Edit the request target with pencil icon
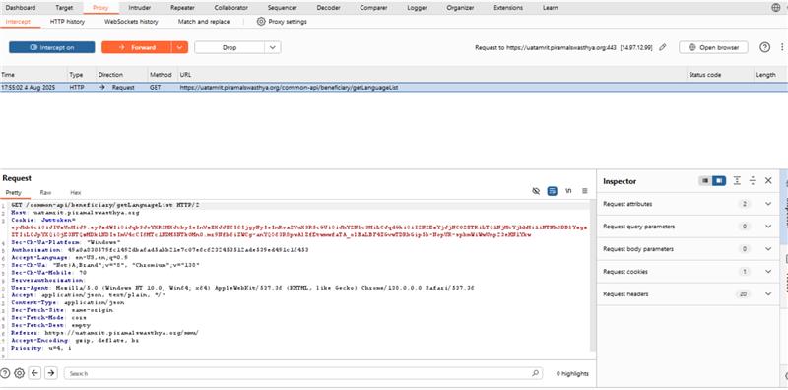 pos(662,47)
